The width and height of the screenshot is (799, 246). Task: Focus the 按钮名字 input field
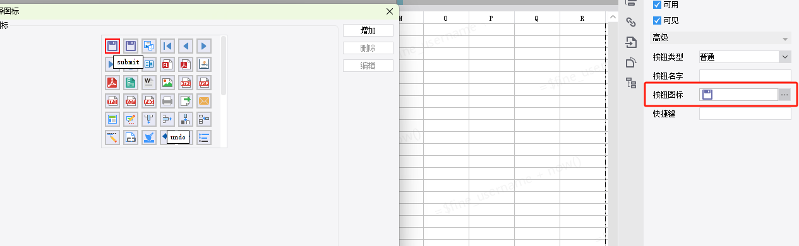pyautogui.click(x=745, y=76)
